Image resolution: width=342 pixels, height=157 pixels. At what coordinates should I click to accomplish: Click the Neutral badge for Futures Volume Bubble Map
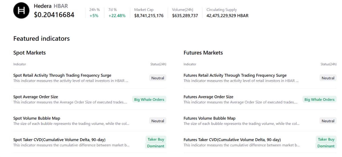(x=328, y=121)
